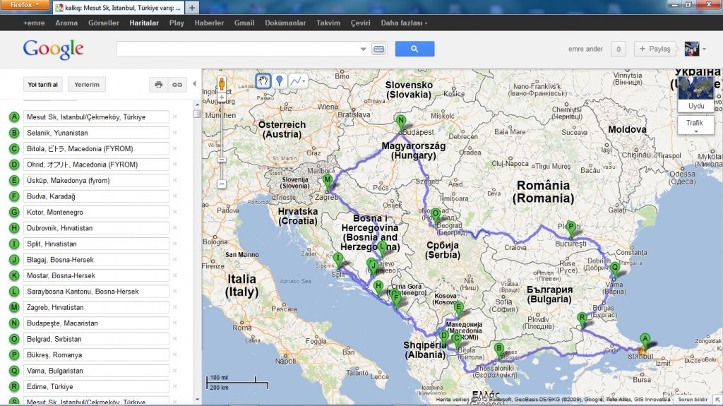Go to Görseller in the top navigation
The height and width of the screenshot is (406, 723).
(103, 23)
